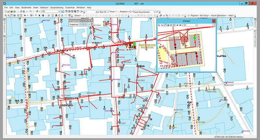Screen dimensions: 260x140
Task: Toggle Edge Snapping in Snapping toolbar
Action: click(90, 24)
